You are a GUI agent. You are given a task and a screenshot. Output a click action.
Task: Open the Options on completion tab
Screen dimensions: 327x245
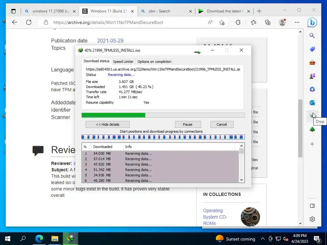click(154, 62)
